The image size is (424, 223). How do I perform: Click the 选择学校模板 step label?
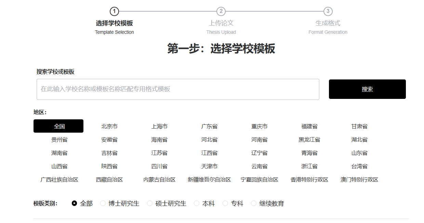114,23
